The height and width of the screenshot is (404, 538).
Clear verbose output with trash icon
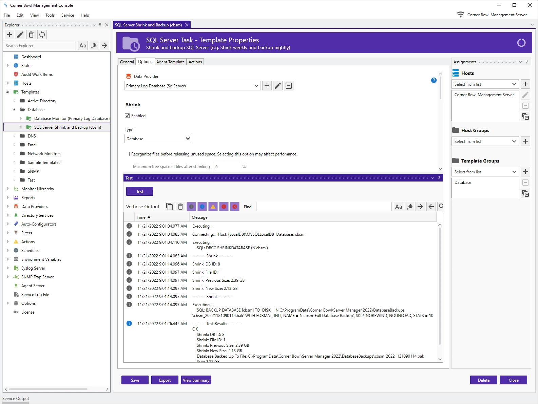click(x=180, y=207)
